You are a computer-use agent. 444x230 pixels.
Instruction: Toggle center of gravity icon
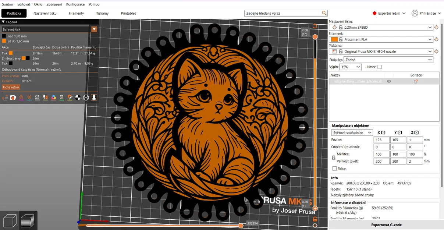(x=78, y=98)
